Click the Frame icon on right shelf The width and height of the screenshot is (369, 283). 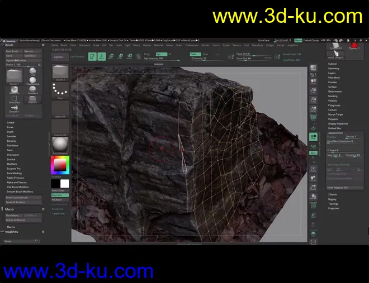pyautogui.click(x=313, y=169)
